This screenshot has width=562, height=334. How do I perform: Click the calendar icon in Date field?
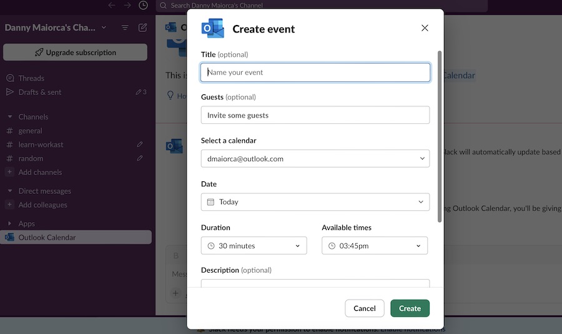click(x=211, y=202)
